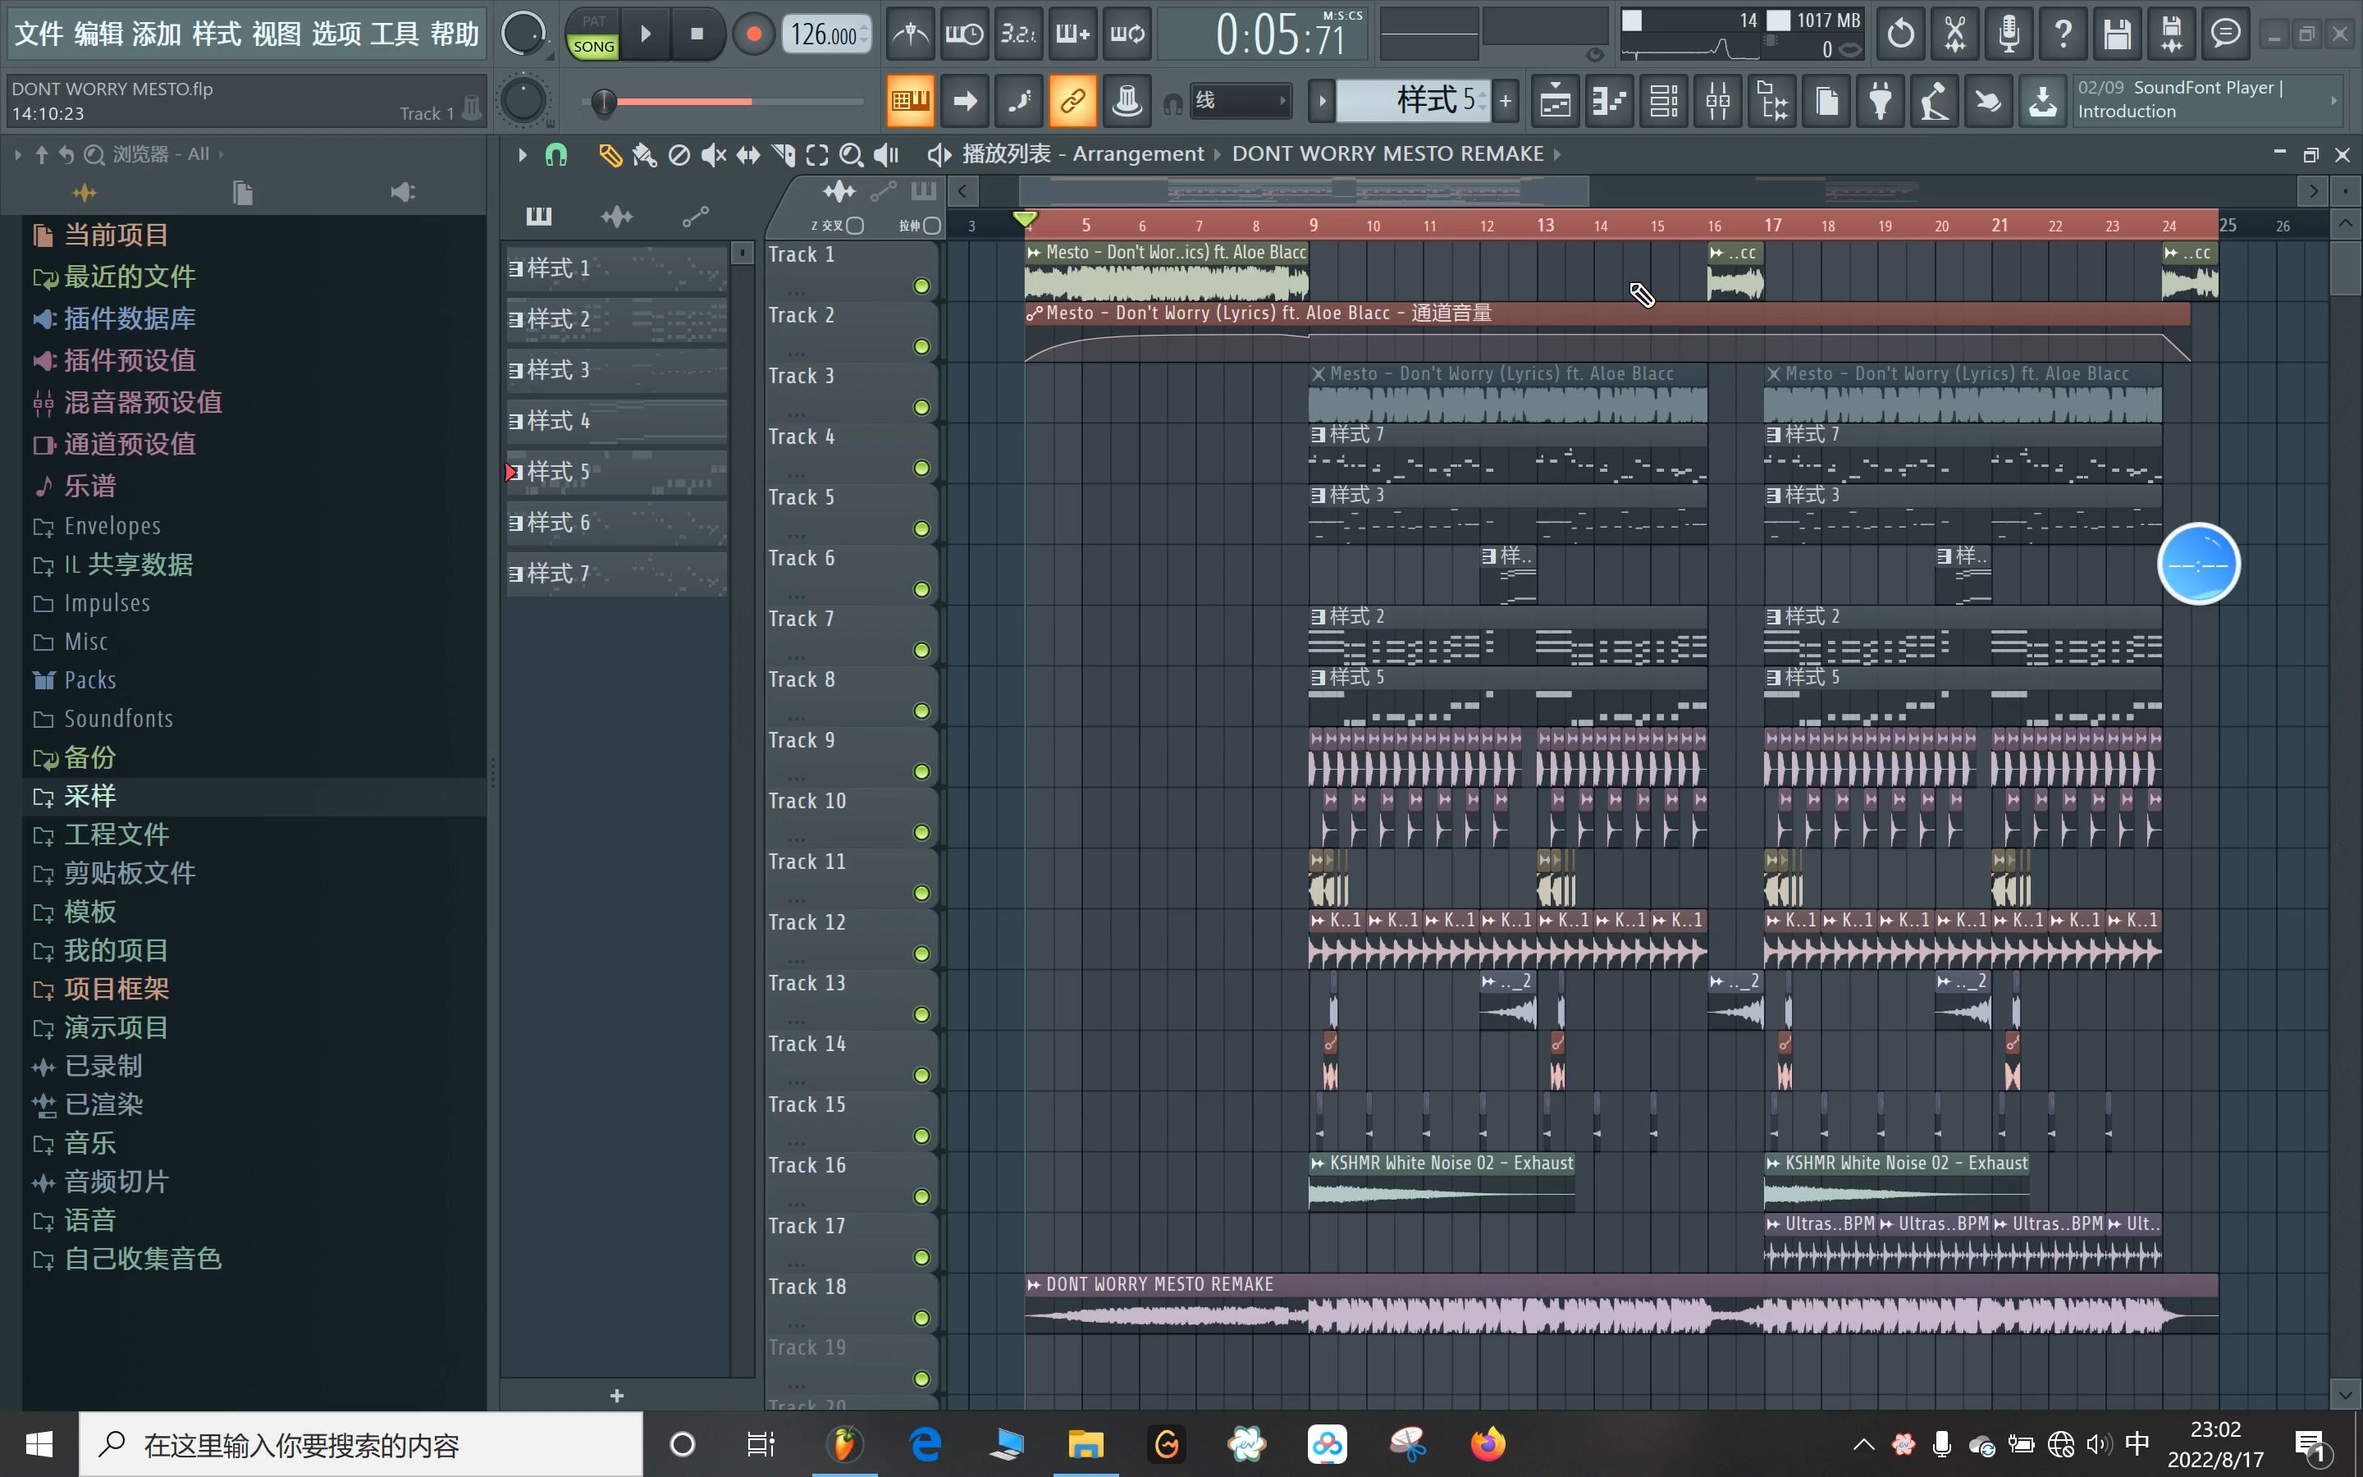Add new pattern with plus below list

coord(616,1395)
